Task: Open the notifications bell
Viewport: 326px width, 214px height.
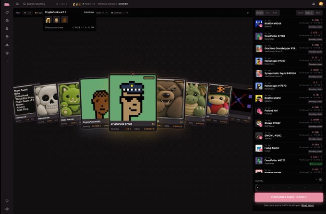Action: 314,4
